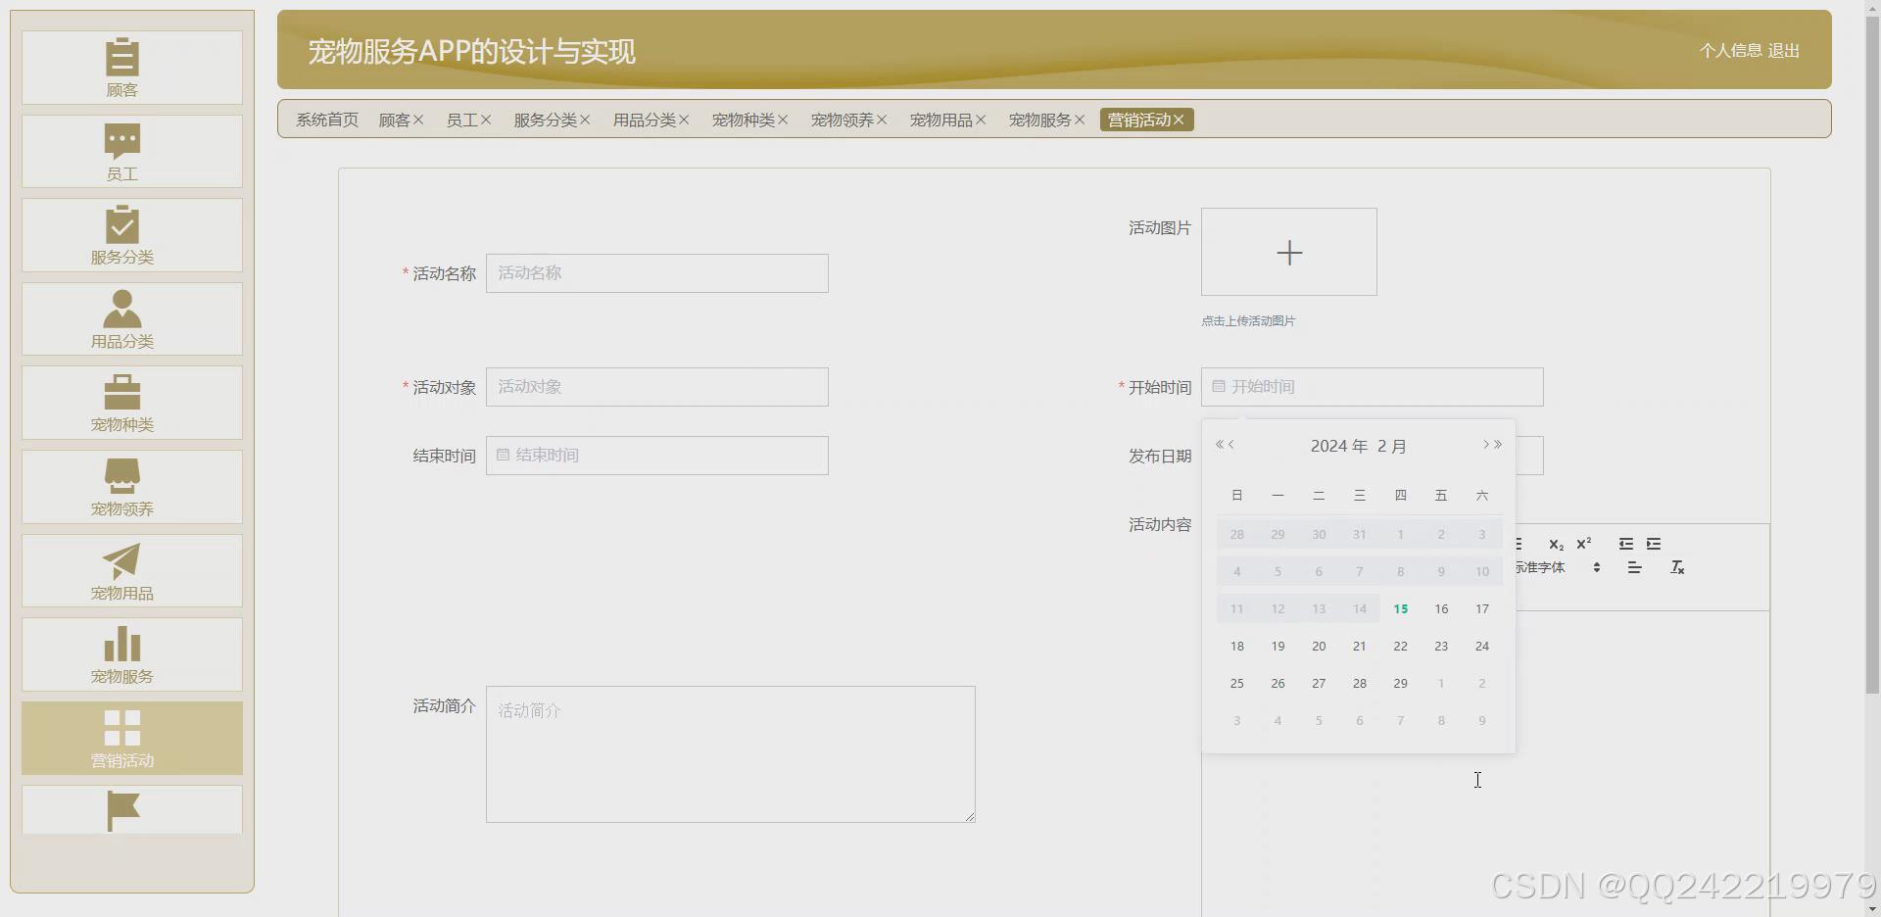Screen dimensions: 1881x917
Task: Switch to the 系统首页 tab
Action: tap(327, 120)
